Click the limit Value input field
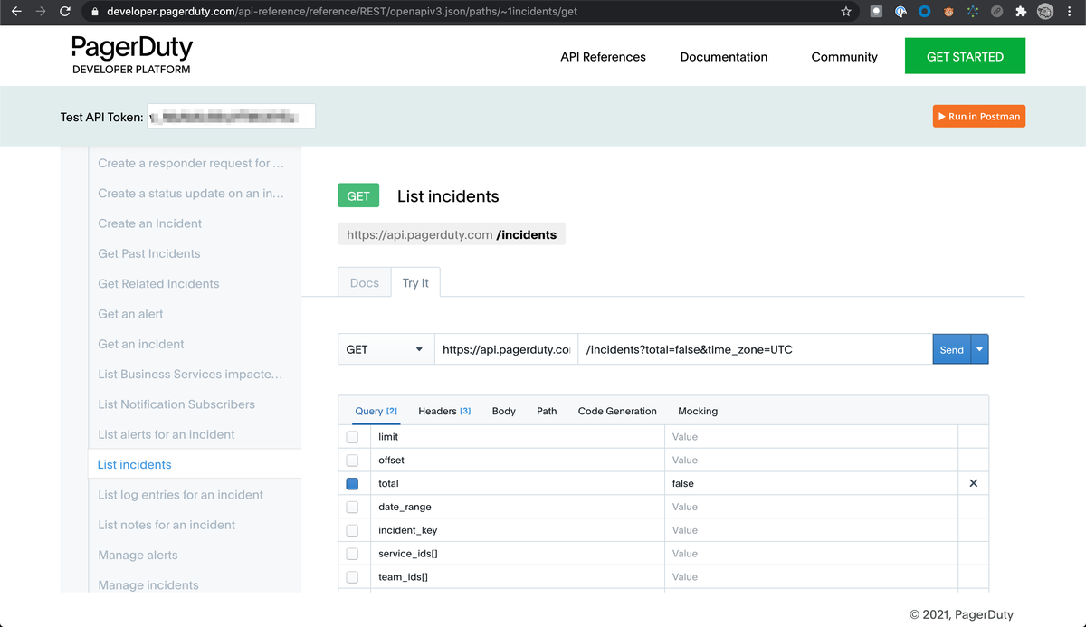 (x=812, y=437)
